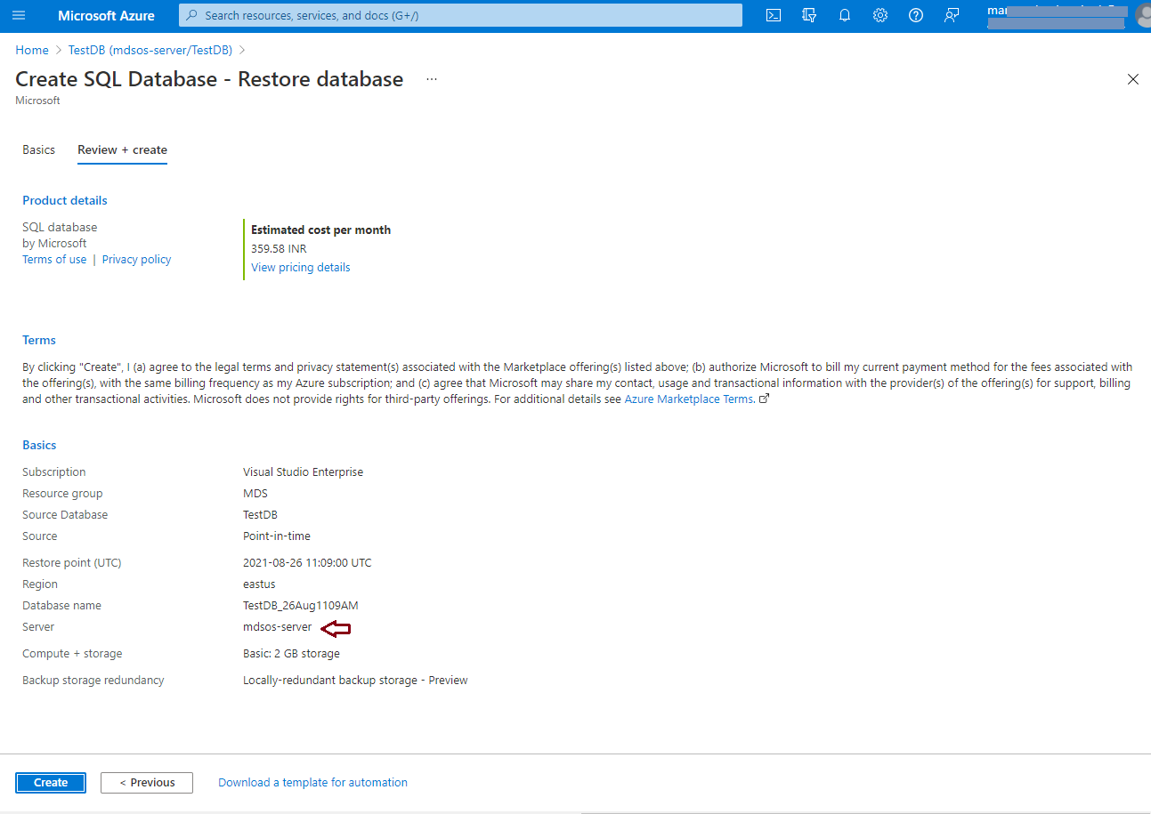
Task: Open the Terms of use link
Action: (x=54, y=260)
